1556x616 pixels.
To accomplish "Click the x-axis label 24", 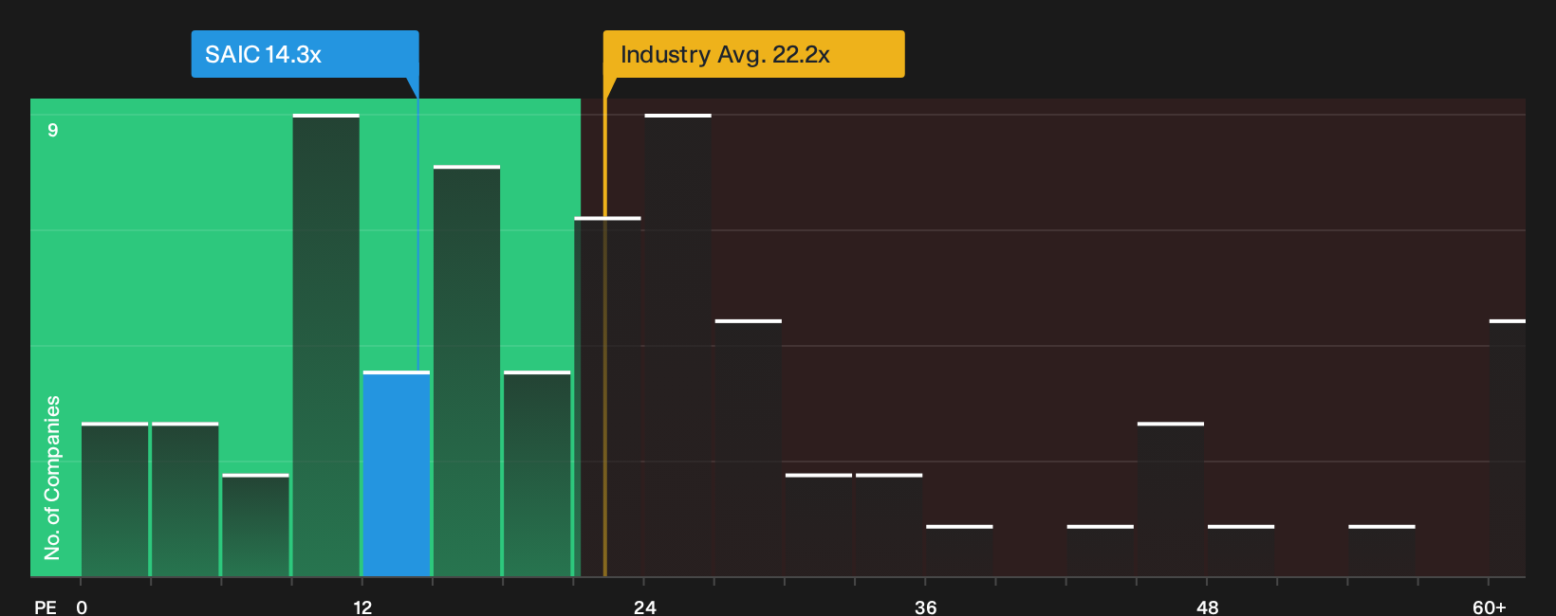I will point(644,607).
